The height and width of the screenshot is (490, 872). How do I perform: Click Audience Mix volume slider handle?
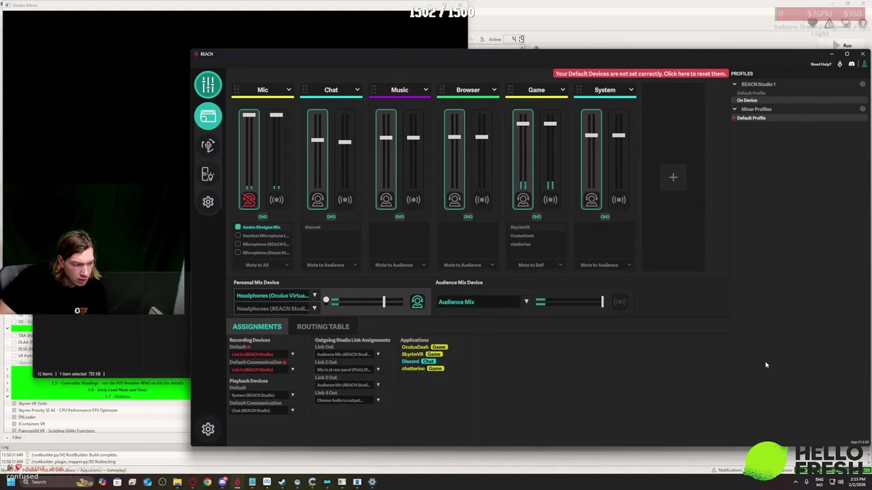(602, 302)
